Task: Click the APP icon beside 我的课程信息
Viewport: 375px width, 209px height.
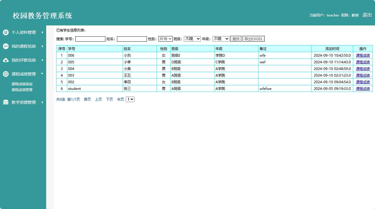Action: pyautogui.click(x=6, y=46)
